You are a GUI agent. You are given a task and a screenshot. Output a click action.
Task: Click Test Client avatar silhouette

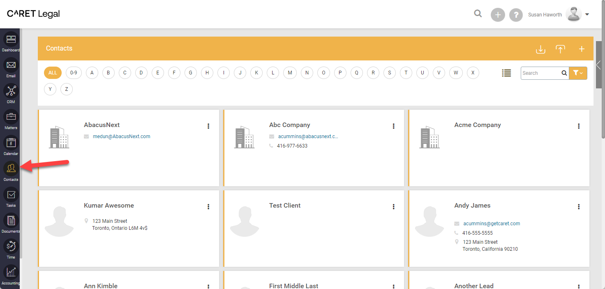[x=245, y=221]
